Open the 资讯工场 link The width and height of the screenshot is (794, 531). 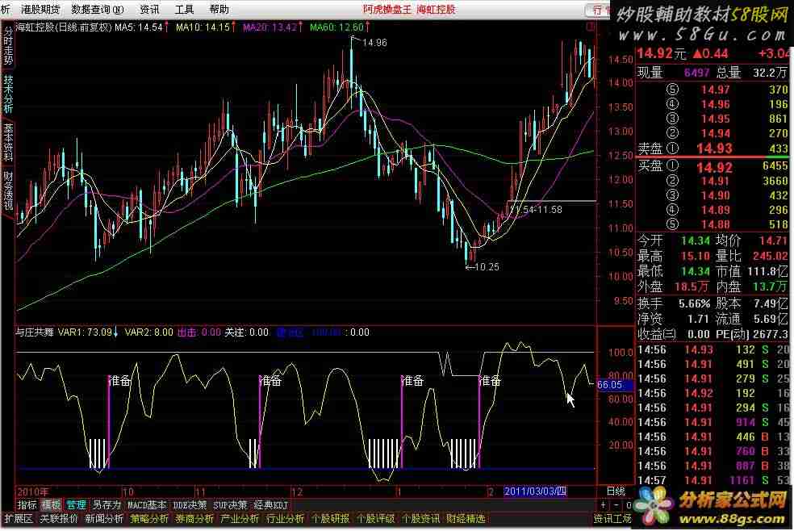click(612, 518)
